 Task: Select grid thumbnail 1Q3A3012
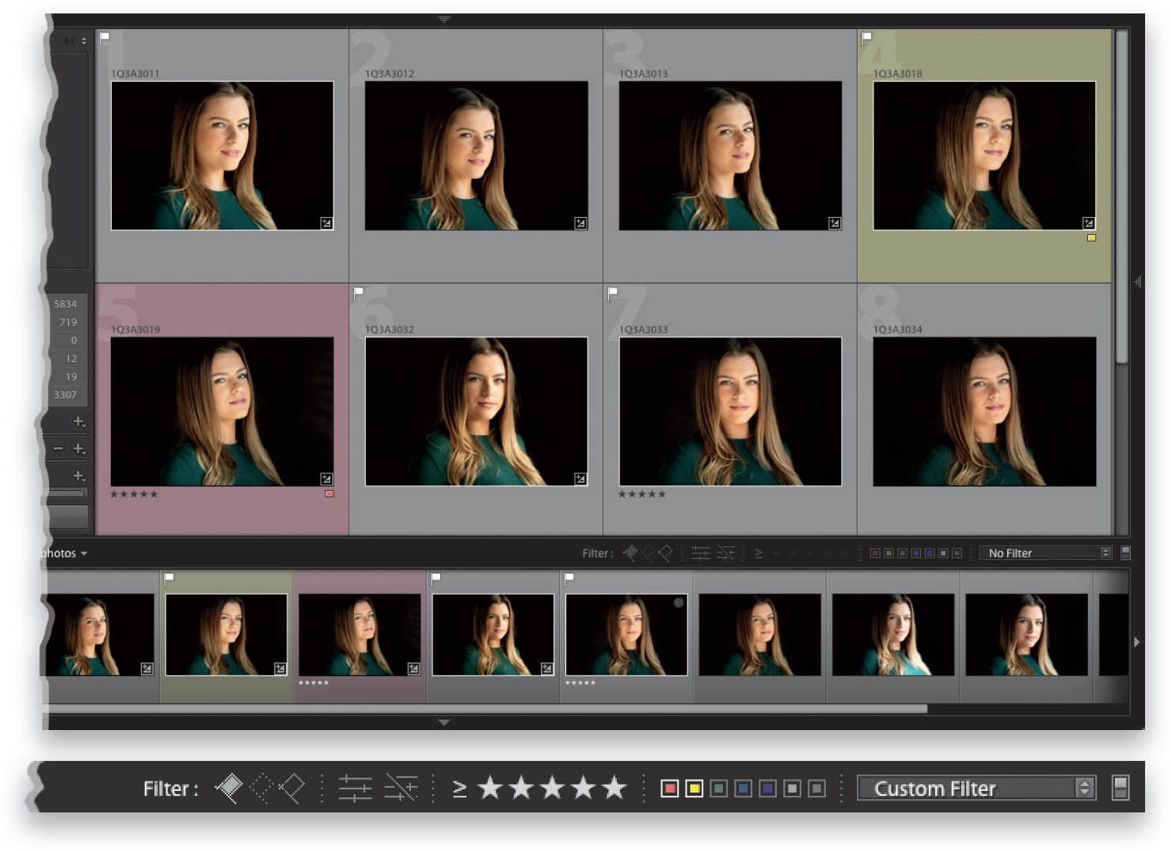point(477,156)
